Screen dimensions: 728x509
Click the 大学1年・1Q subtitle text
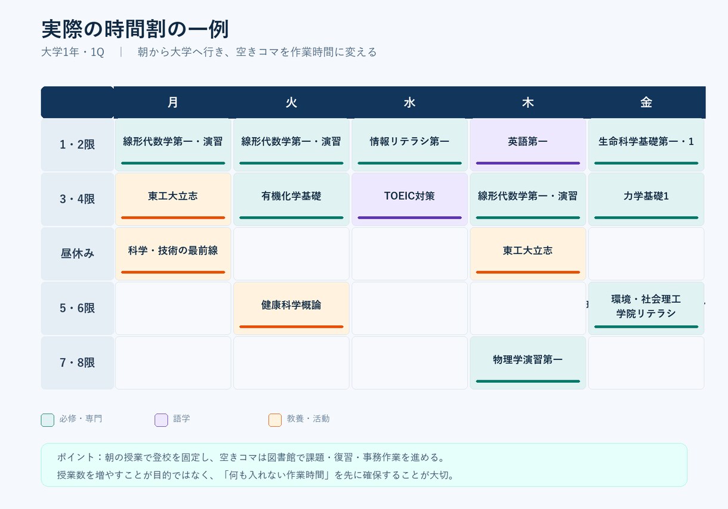[73, 52]
